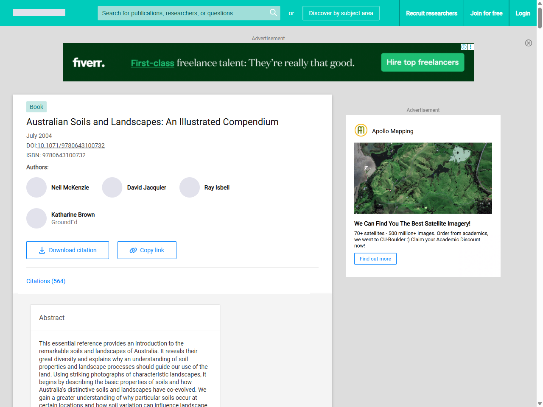543x407 pixels.
Task: Select the download icon on Download citation
Action: (42, 250)
